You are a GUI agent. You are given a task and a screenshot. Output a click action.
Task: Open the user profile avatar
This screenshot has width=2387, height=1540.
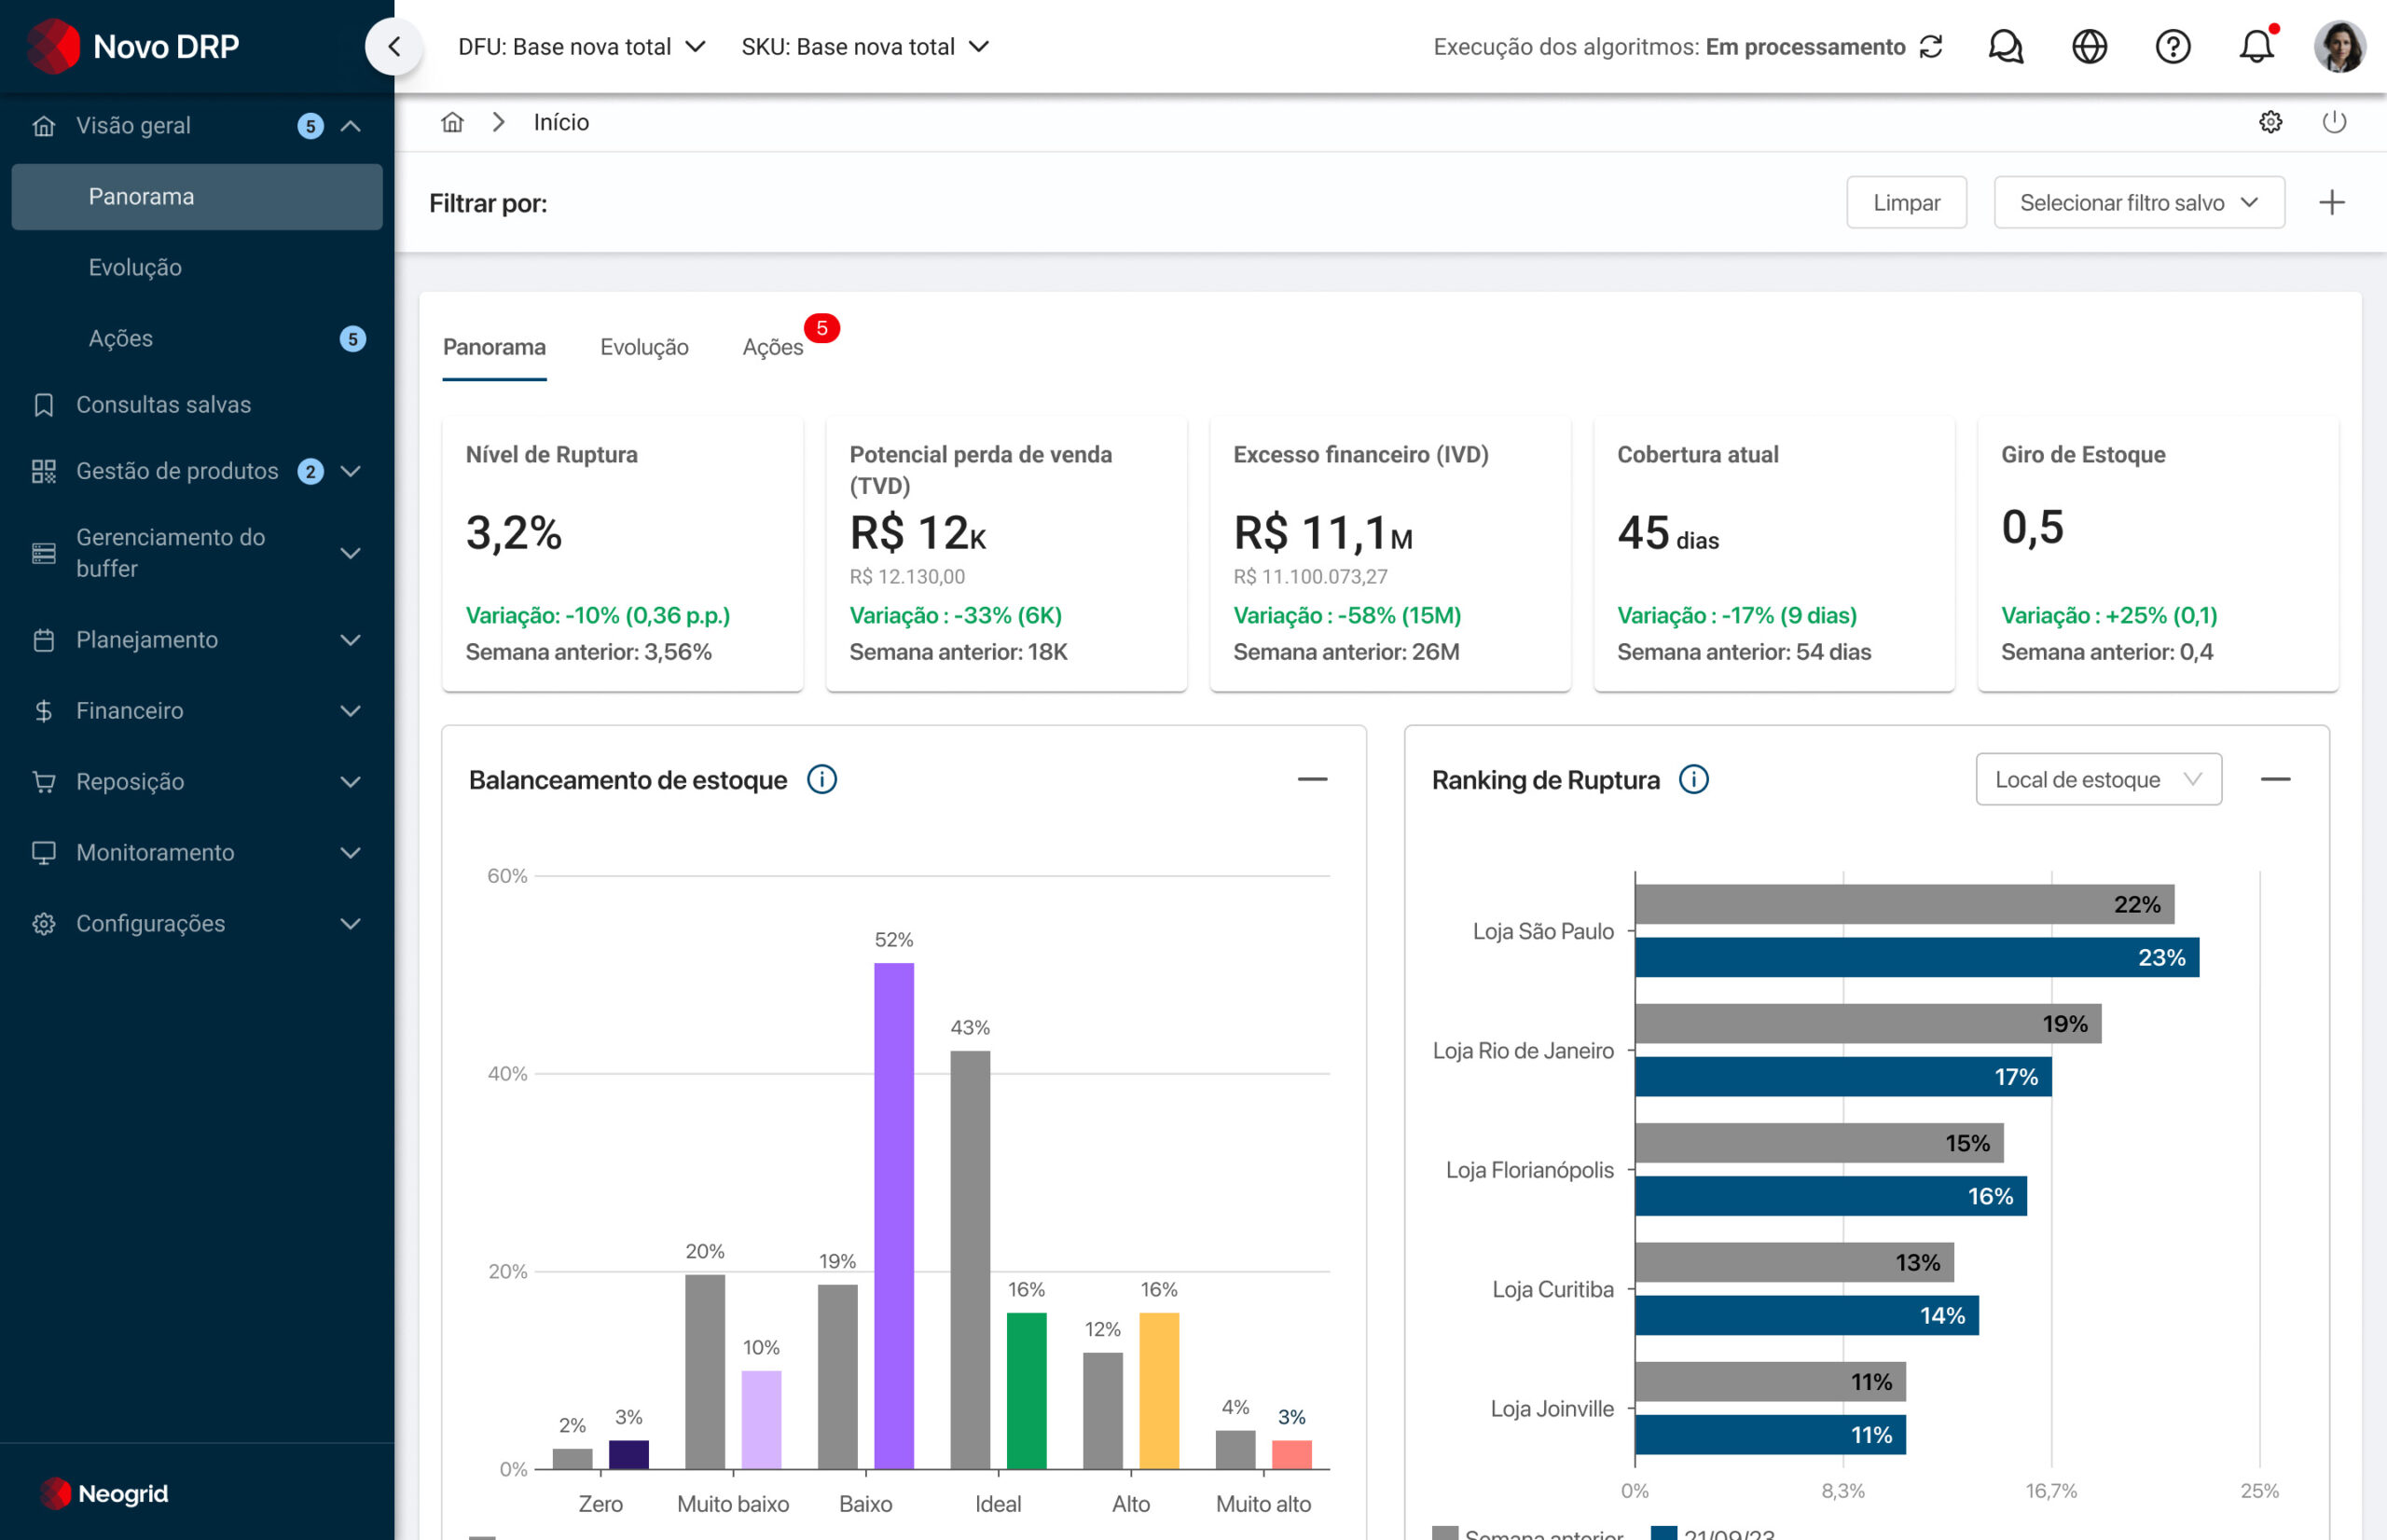tap(2339, 46)
